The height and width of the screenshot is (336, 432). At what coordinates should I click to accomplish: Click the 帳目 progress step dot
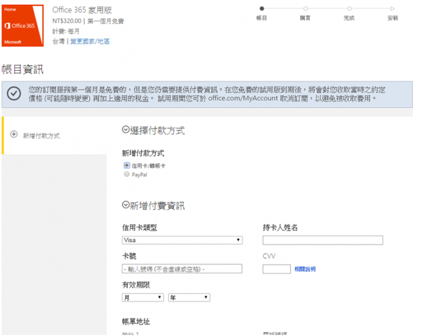point(262,8)
